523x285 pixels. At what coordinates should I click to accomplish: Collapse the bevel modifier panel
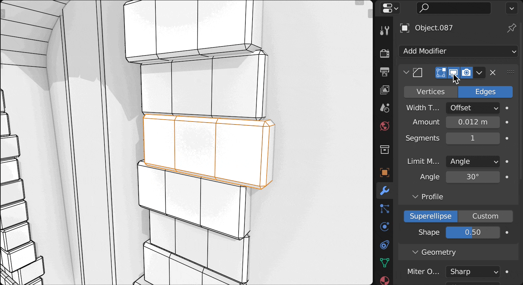coord(406,73)
